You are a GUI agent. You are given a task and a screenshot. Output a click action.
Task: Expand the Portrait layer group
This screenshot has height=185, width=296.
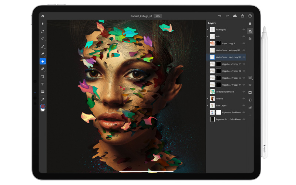[208, 99]
